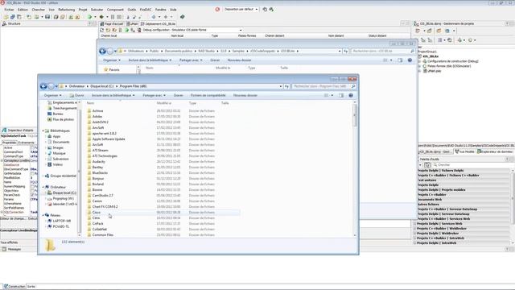Click the refresh icon in the Déploiement toolbar
The width and height of the screenshot is (515, 290).
click(102, 30)
